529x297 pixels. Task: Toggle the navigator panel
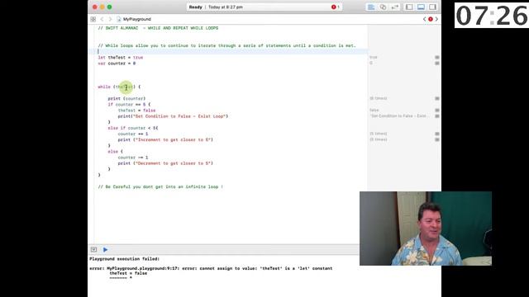[409, 7]
